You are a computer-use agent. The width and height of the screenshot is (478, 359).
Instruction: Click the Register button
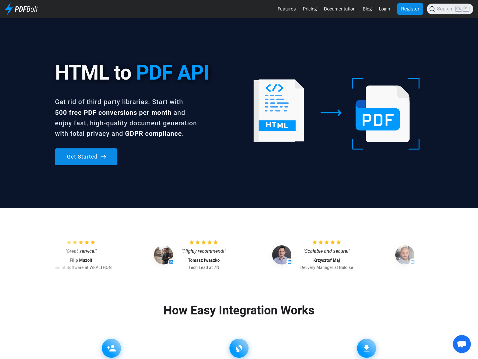[410, 9]
